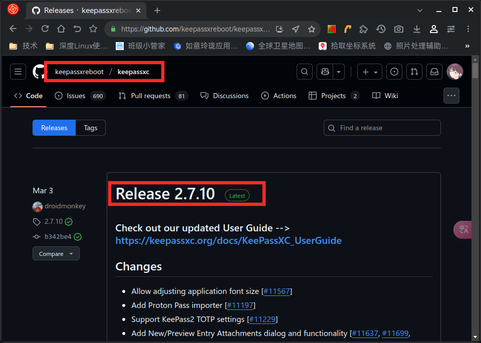Viewport: 481px width, 343px height.
Task: Expand the Copilot dropdown arrow
Action: (x=339, y=72)
